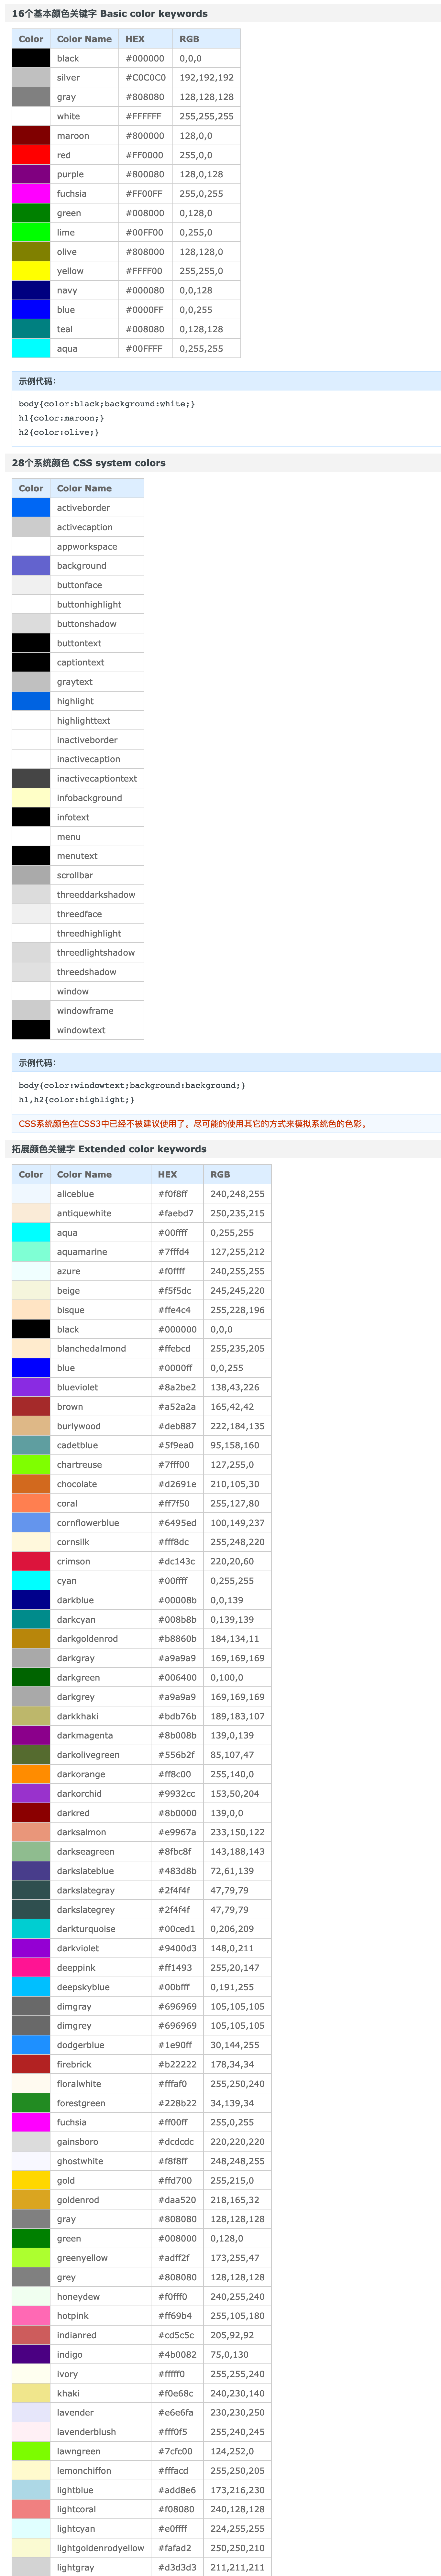This screenshot has width=441, height=2576.
Task: Click the 'purple' color name
Action: (x=70, y=175)
